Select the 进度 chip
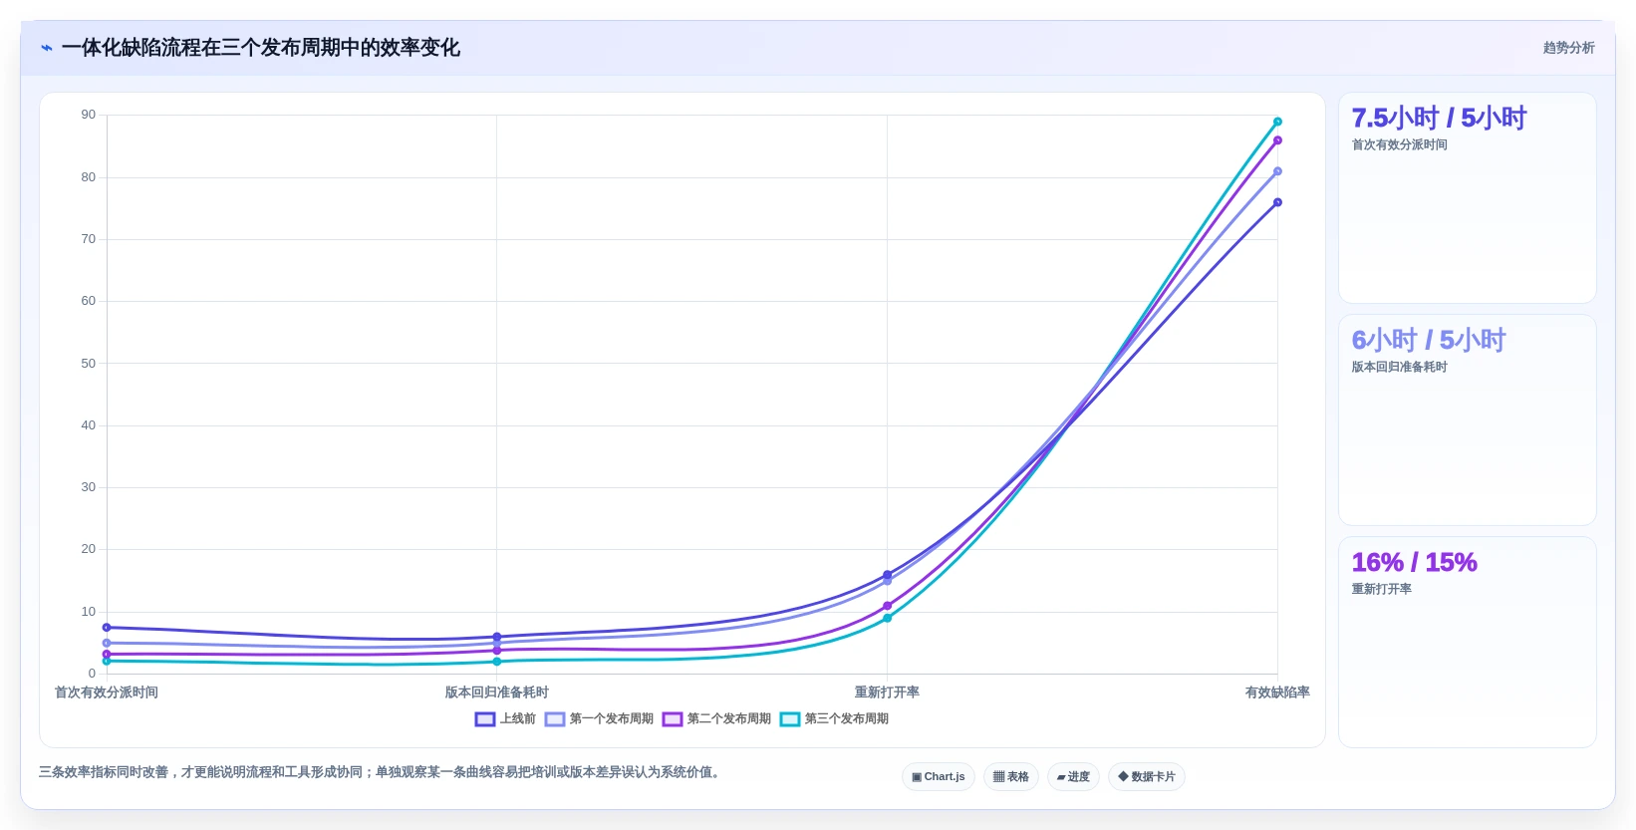1636x830 pixels. 1073,777
